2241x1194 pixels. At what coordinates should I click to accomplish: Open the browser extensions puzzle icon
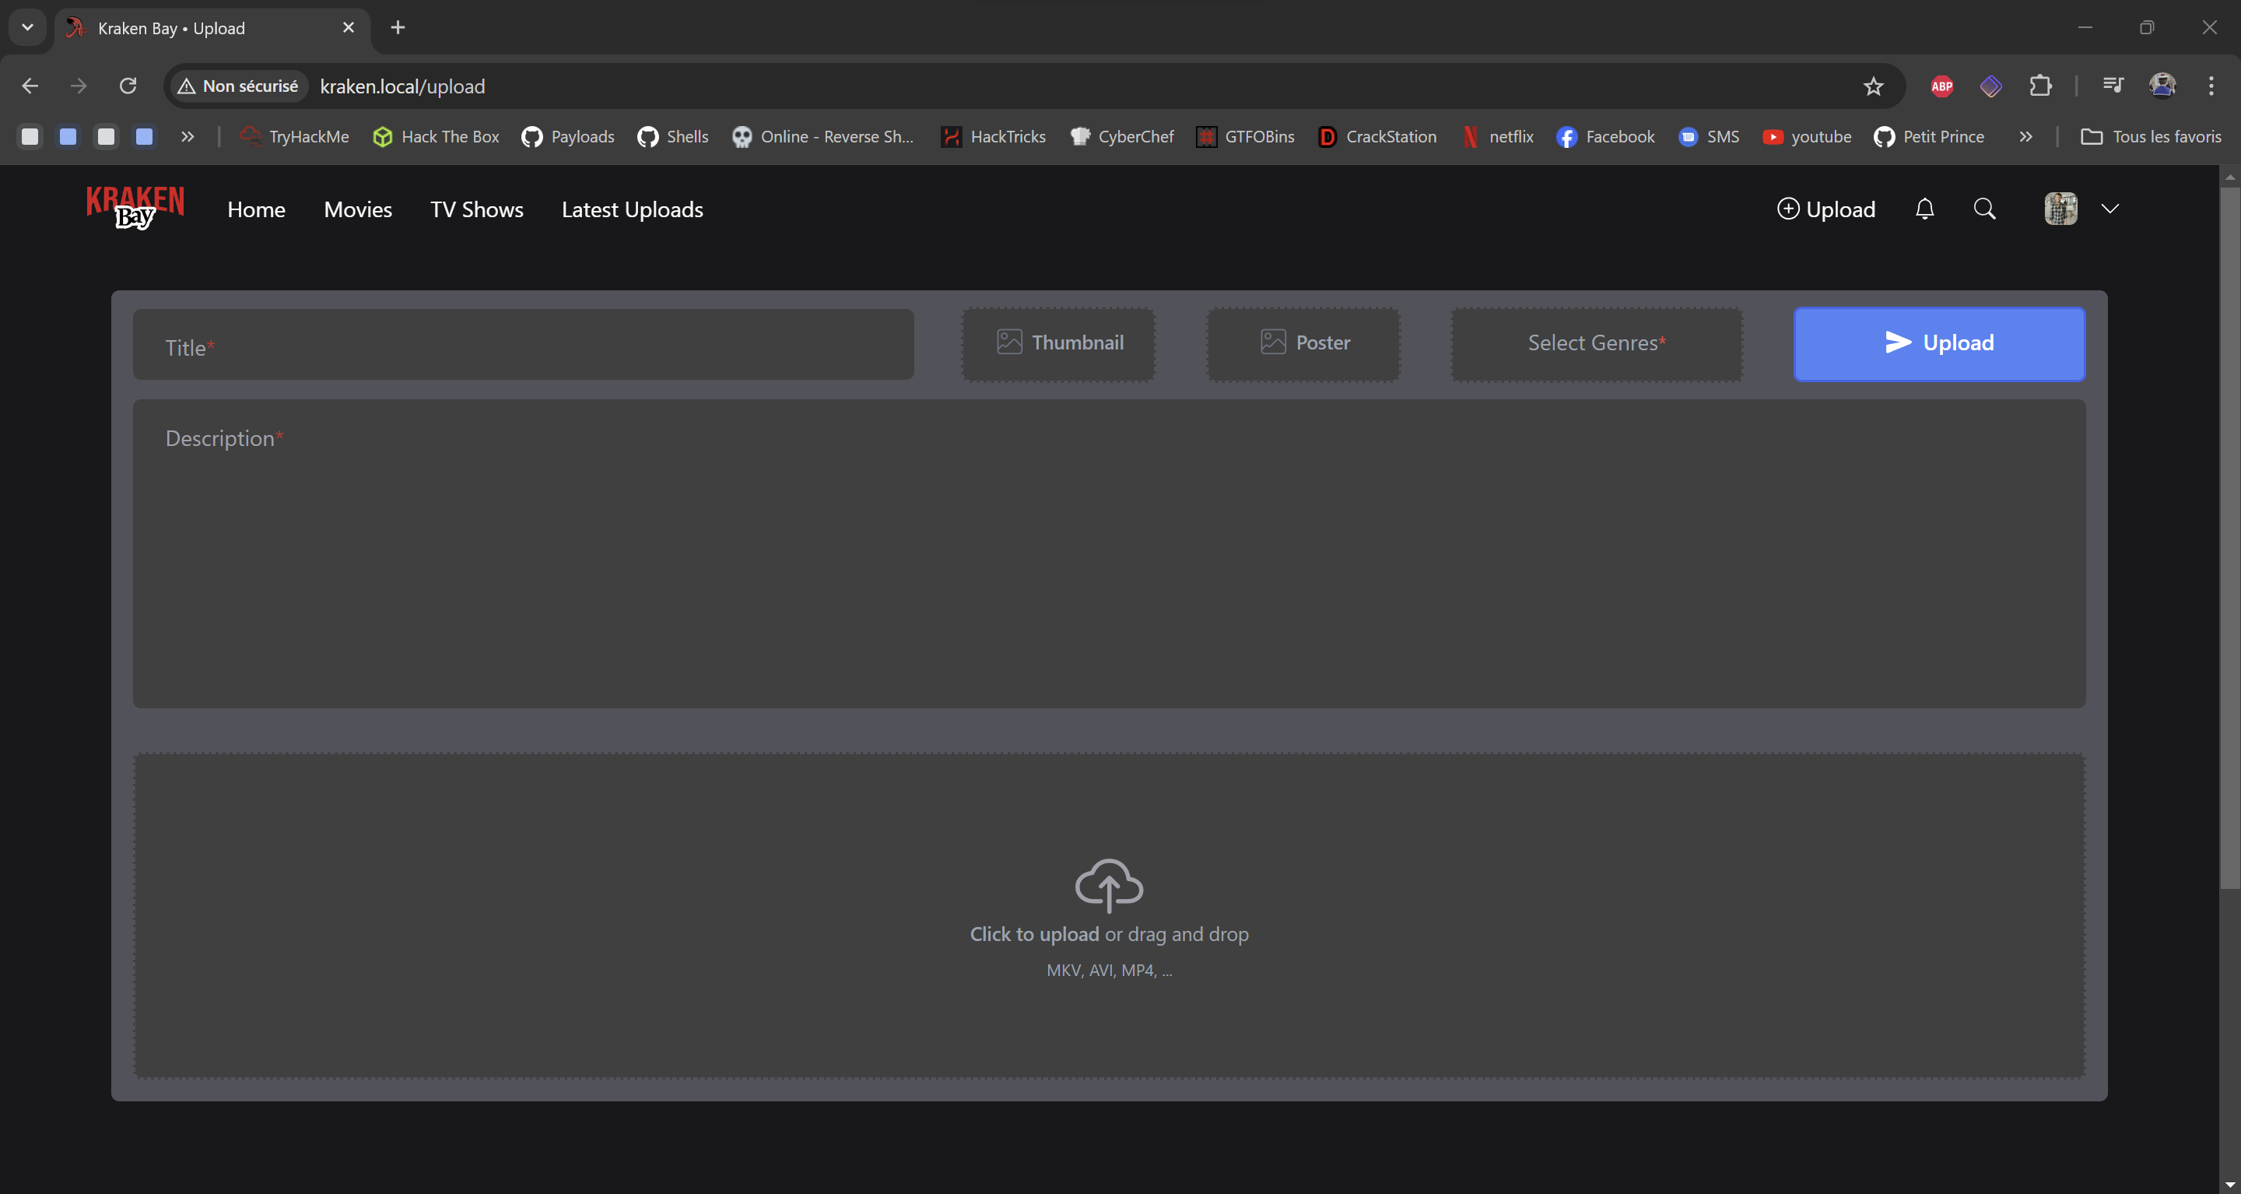[2040, 86]
